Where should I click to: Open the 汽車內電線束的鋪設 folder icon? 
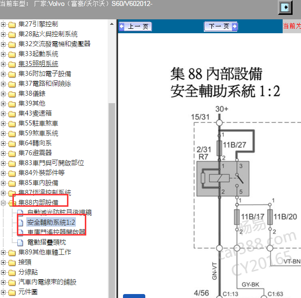(12, 283)
